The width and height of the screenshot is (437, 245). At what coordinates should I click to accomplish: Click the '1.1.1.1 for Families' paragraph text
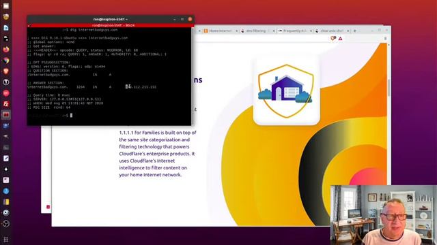(158, 154)
